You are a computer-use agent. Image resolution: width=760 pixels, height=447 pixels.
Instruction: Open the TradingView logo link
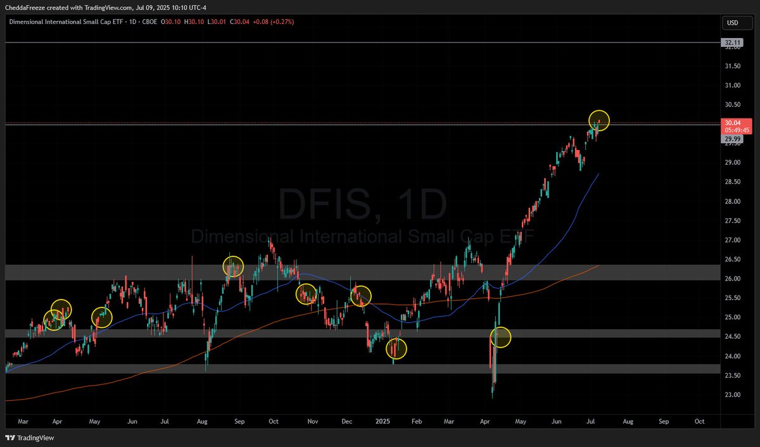click(30, 438)
